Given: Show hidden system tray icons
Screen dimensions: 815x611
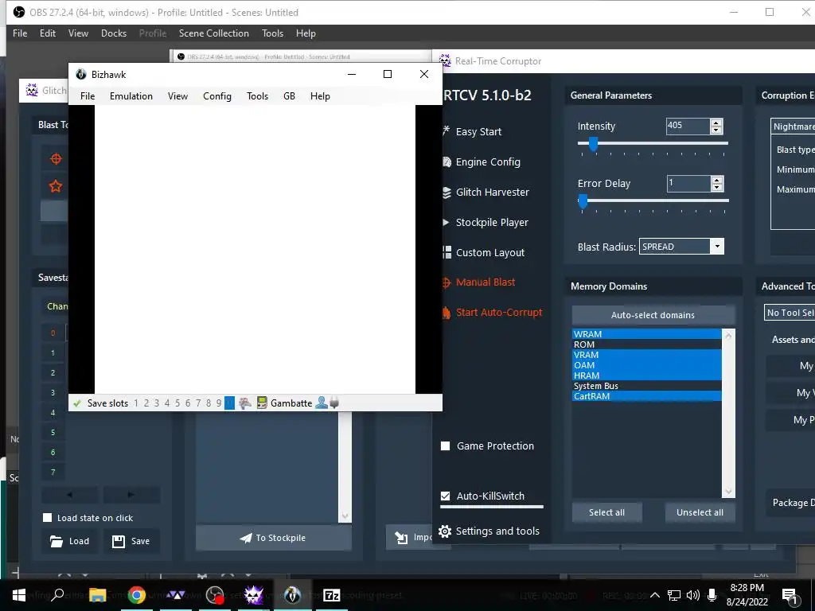Looking at the screenshot, I should (x=655, y=595).
